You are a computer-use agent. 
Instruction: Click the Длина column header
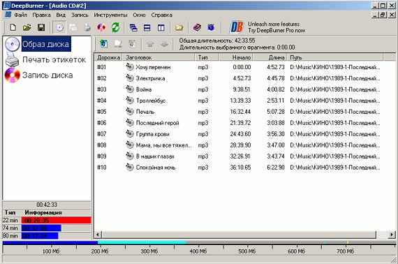(270, 57)
